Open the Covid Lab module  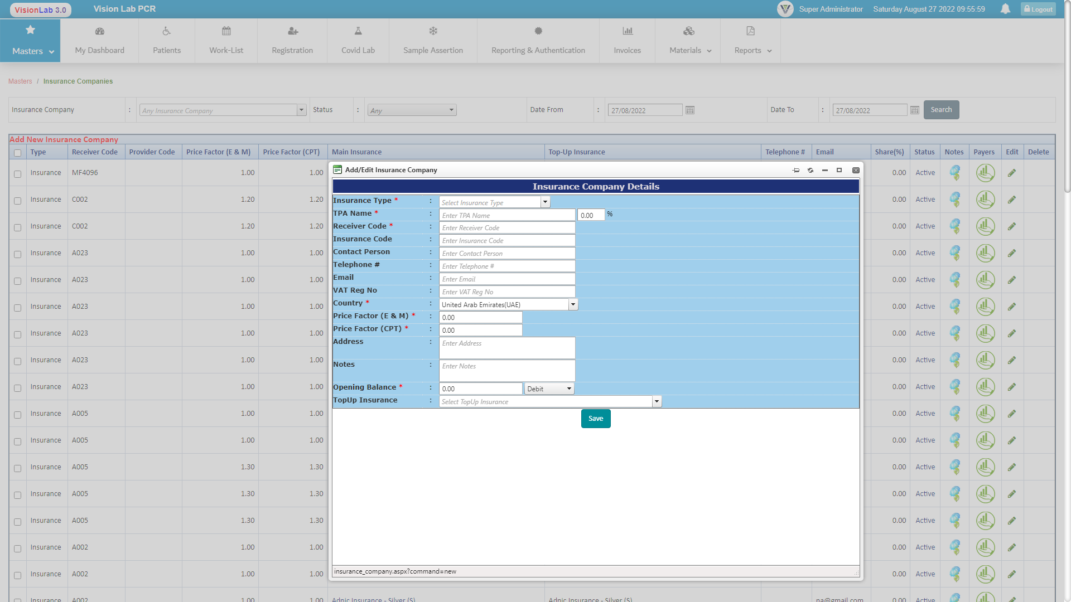[358, 40]
